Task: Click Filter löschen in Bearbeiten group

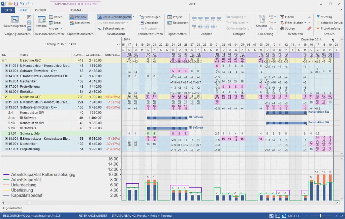Action: click(x=293, y=23)
